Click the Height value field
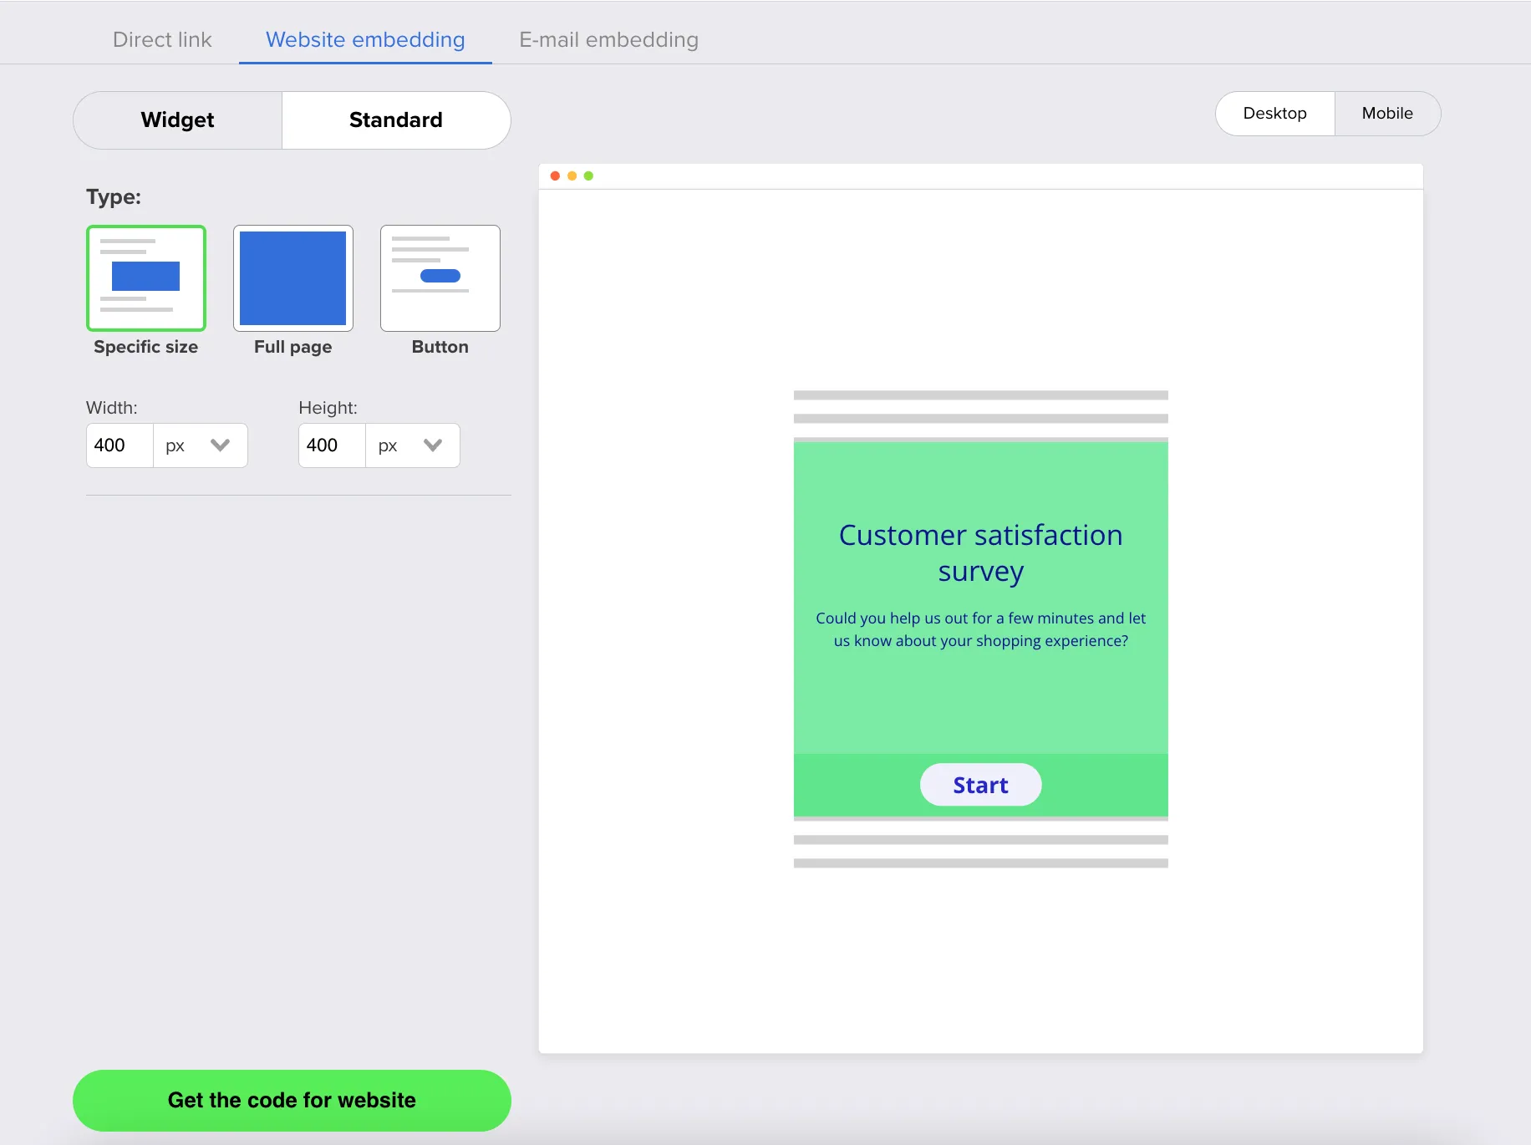Viewport: 1531px width, 1145px height. coord(332,445)
